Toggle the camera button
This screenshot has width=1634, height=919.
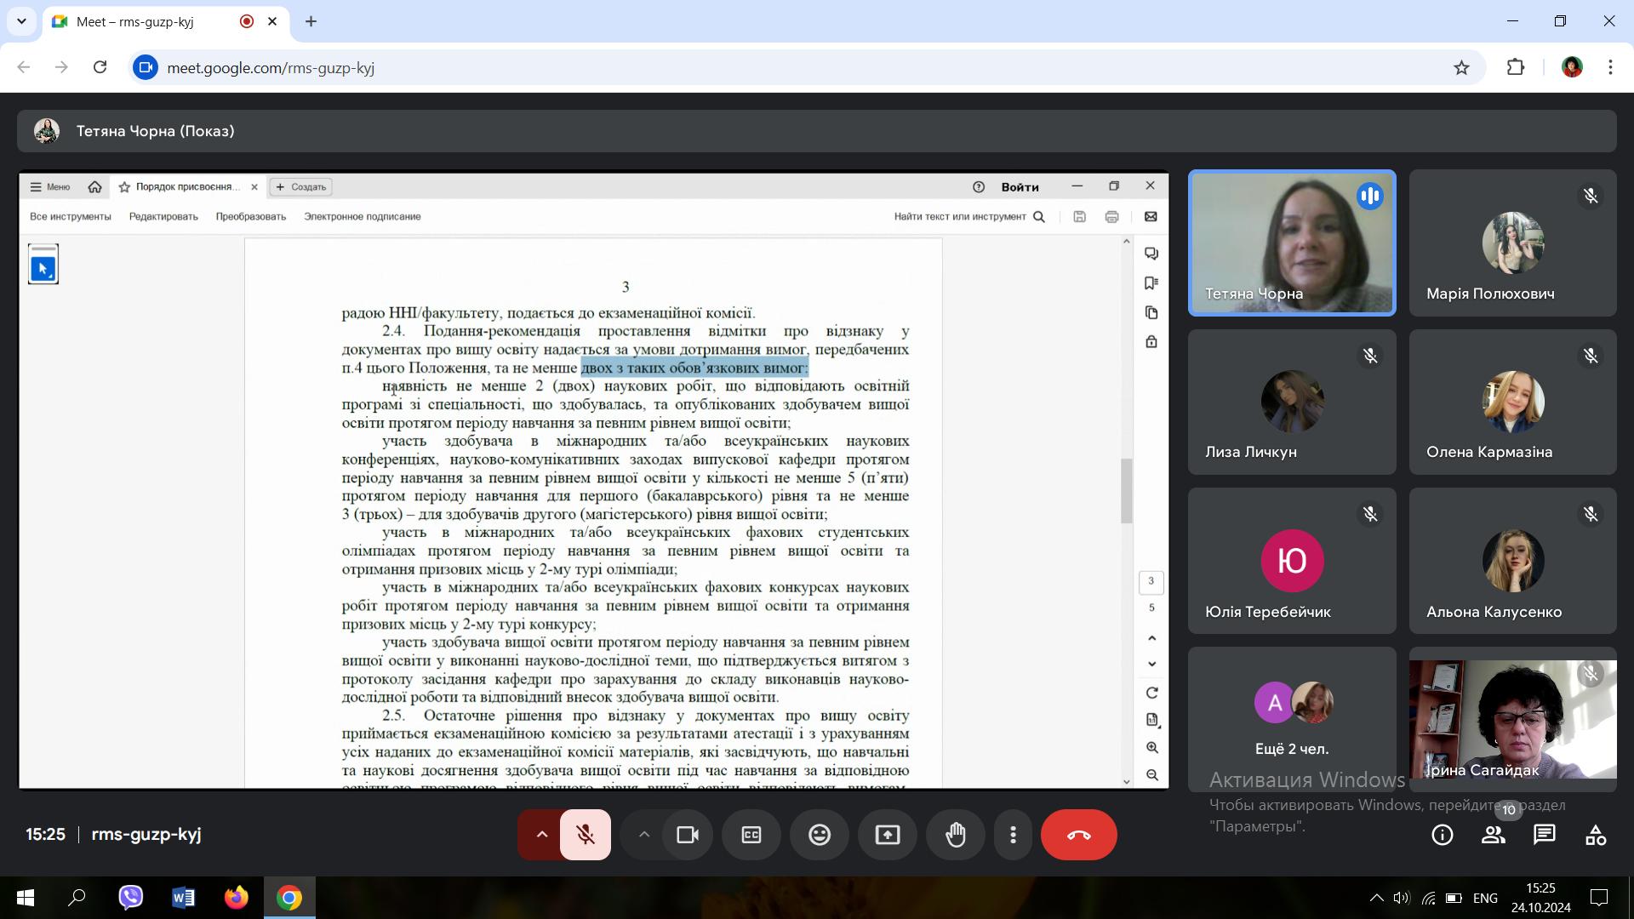tap(688, 835)
